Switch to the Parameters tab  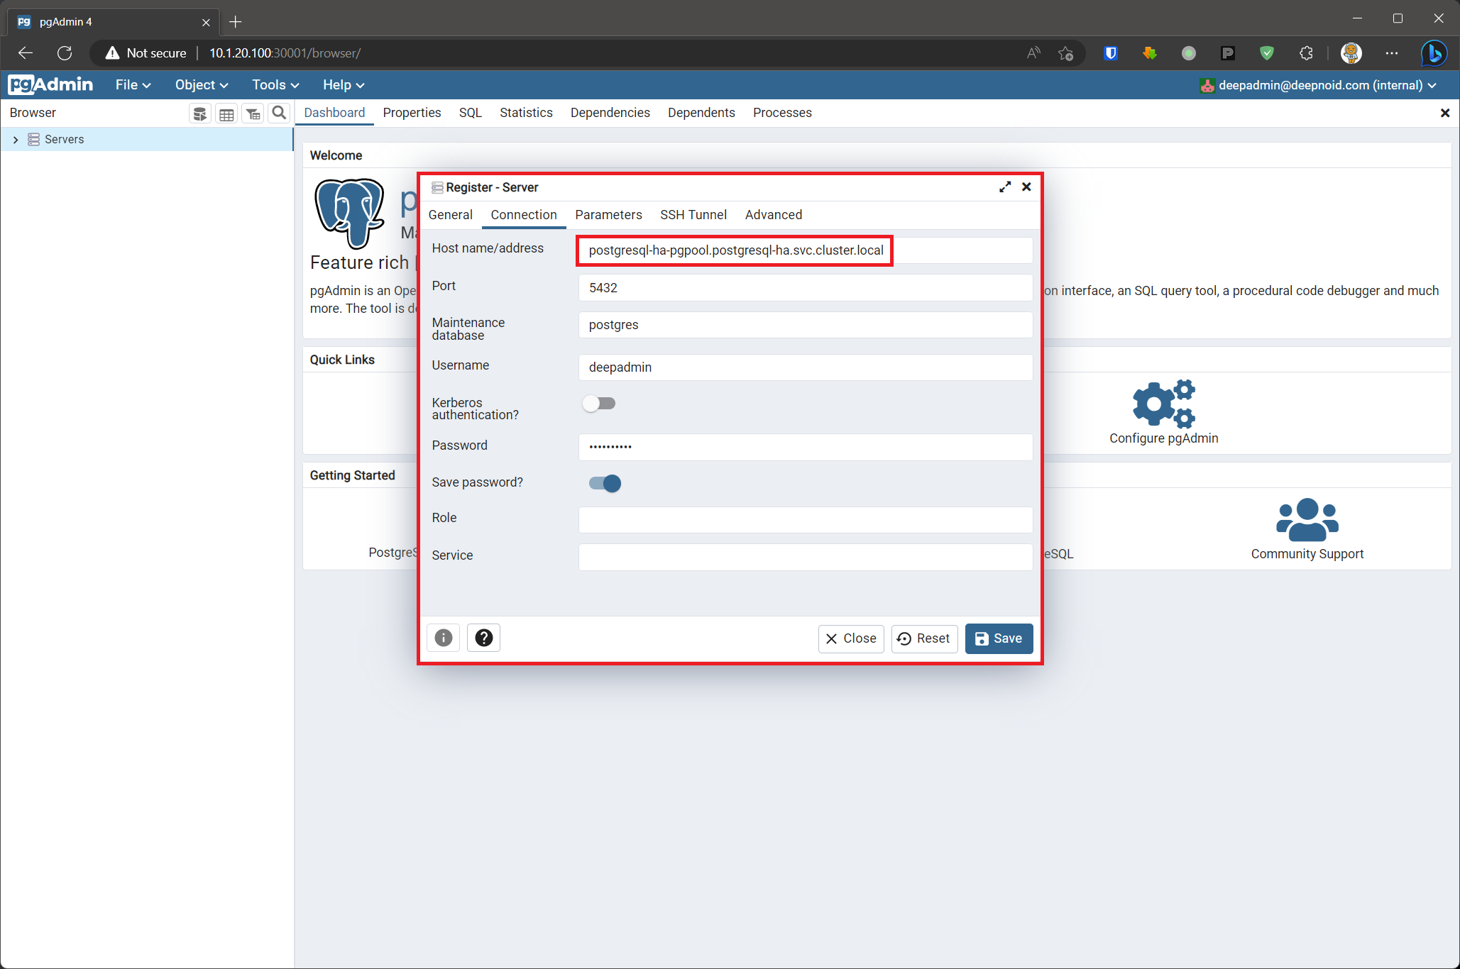pyautogui.click(x=608, y=215)
